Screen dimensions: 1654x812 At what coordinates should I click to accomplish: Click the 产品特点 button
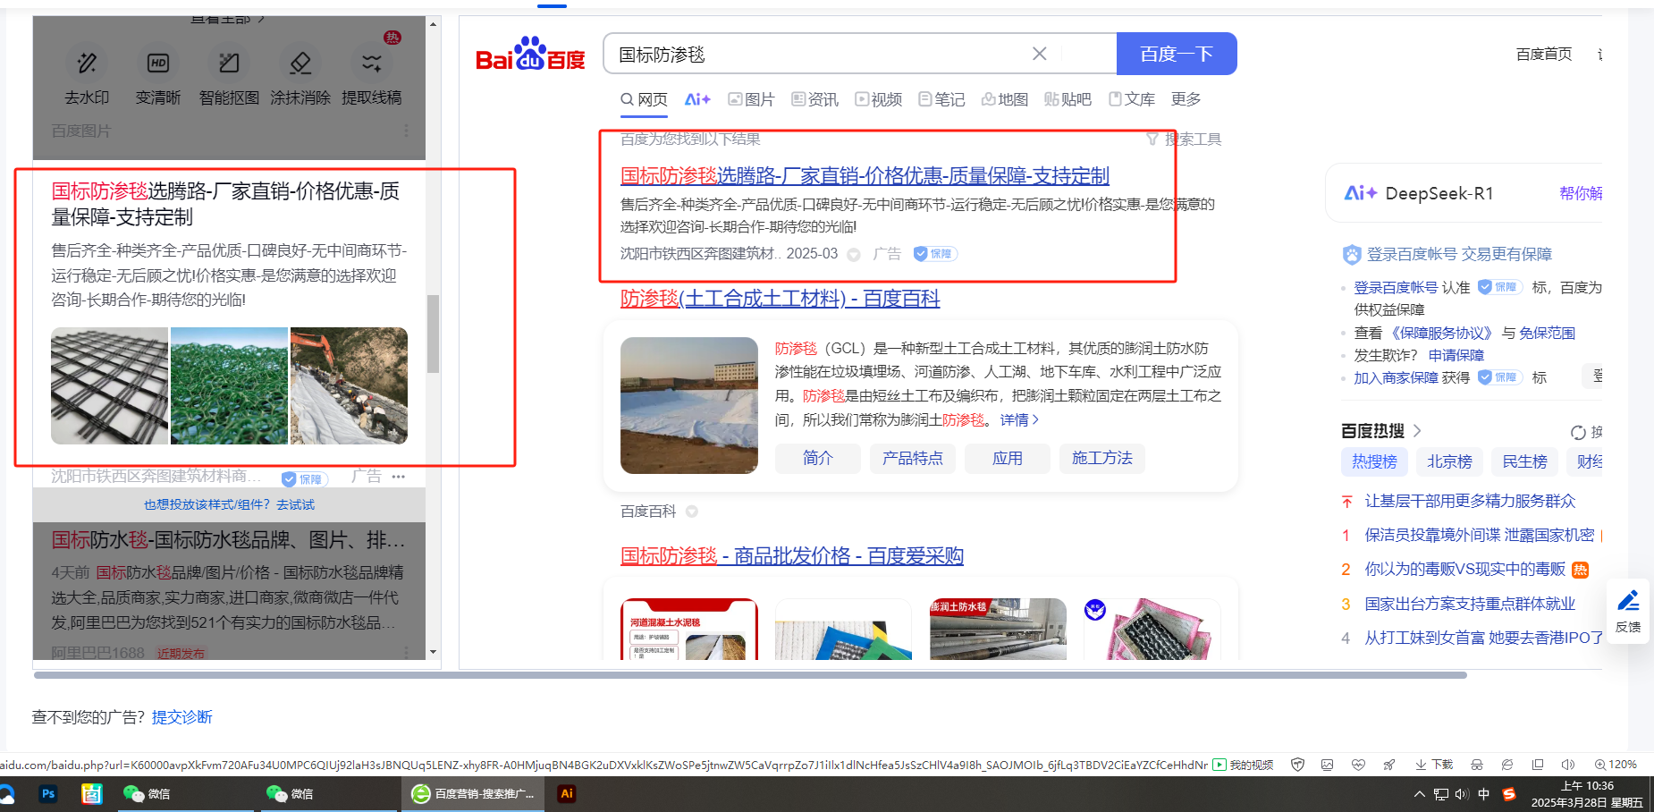click(913, 458)
